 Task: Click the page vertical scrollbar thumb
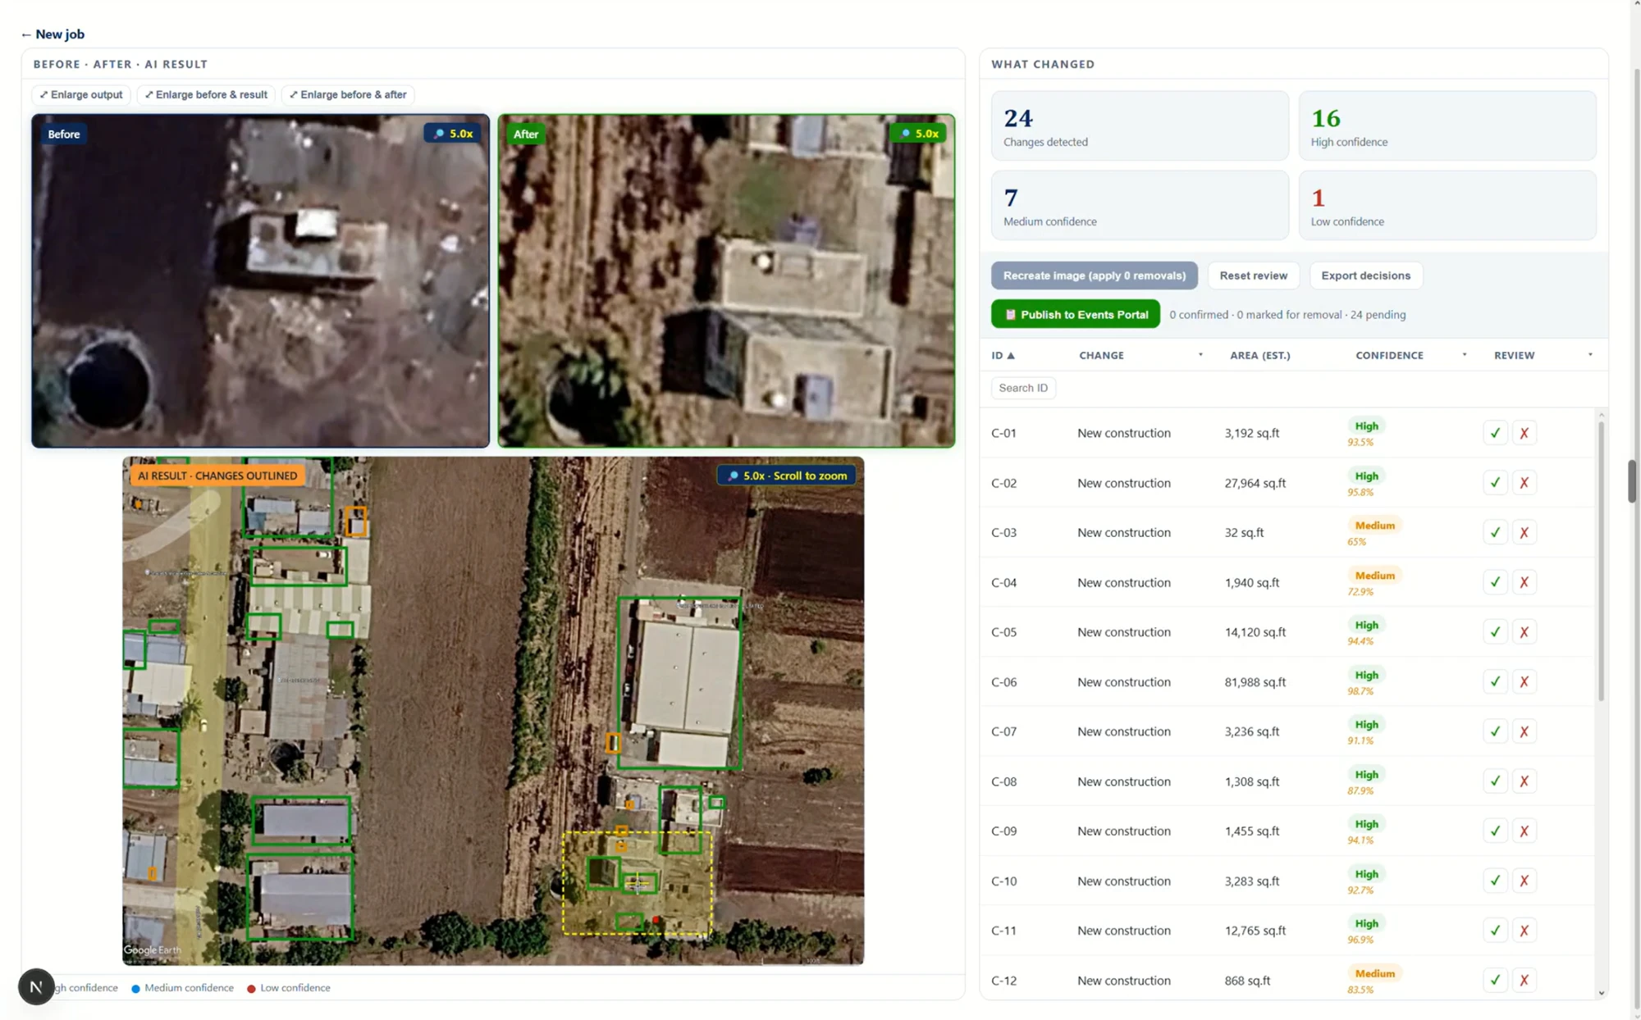(x=1632, y=481)
